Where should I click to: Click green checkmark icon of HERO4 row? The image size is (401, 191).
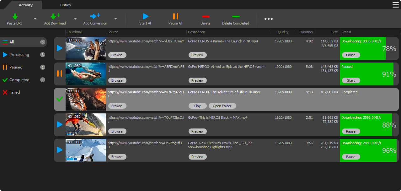(x=60, y=99)
